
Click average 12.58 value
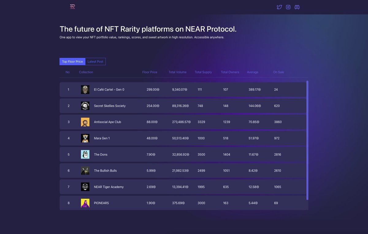pyautogui.click(x=253, y=187)
